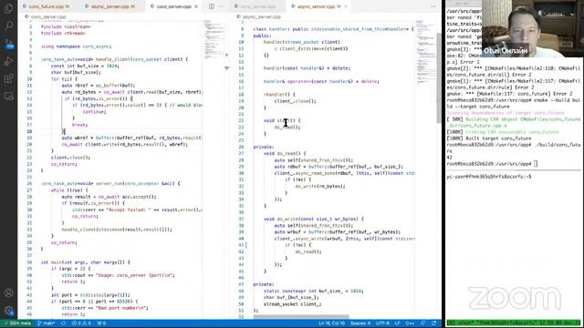Open the Manage gear menu
The image size is (584, 328).
[8, 310]
